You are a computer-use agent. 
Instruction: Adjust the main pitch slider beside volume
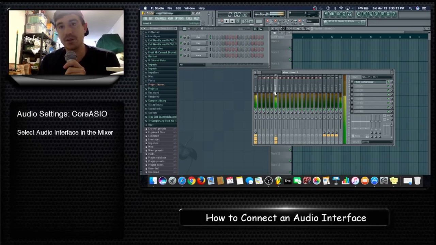coord(213,18)
